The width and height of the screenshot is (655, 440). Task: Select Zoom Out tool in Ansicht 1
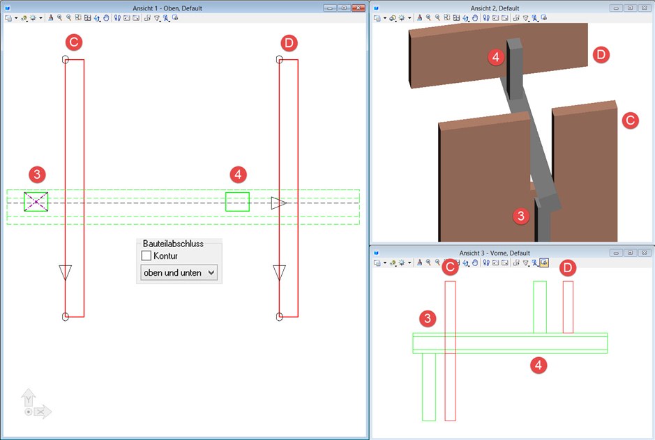(x=68, y=18)
